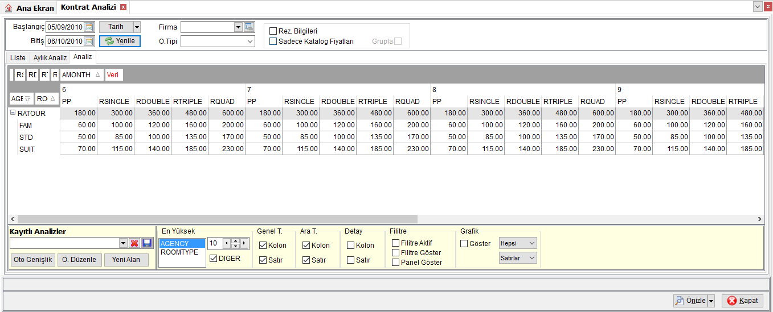Open the Bitiş date calendar picker

click(88, 41)
